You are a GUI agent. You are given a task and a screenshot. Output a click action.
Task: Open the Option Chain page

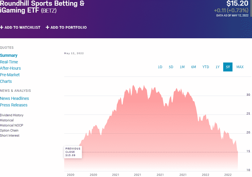coord(9,130)
